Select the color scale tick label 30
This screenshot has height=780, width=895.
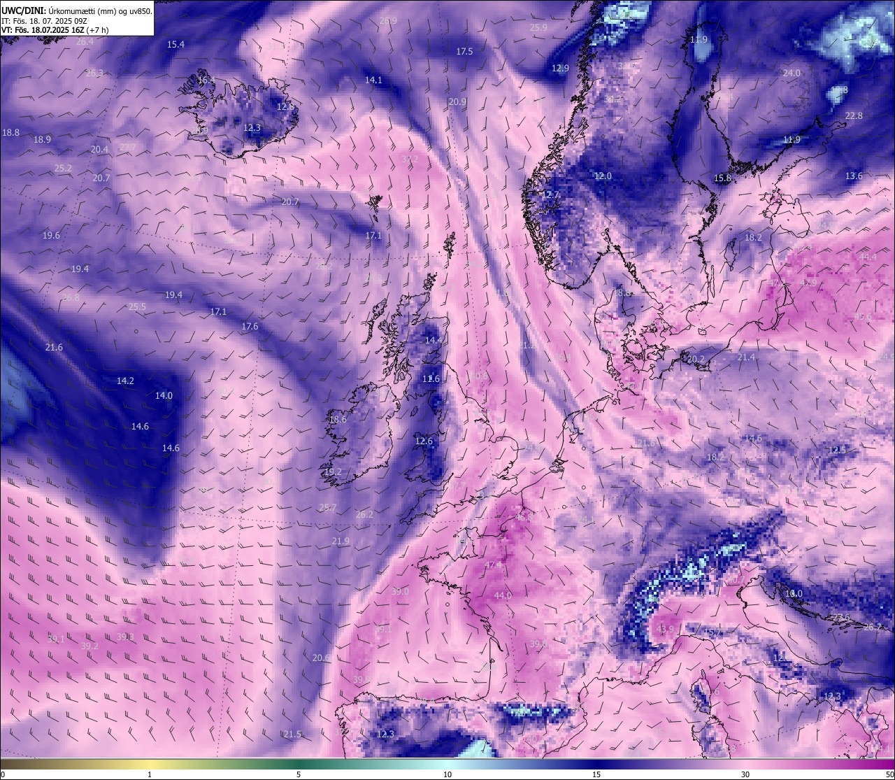click(x=745, y=774)
